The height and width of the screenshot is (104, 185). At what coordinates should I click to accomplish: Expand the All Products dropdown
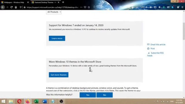[54, 12]
